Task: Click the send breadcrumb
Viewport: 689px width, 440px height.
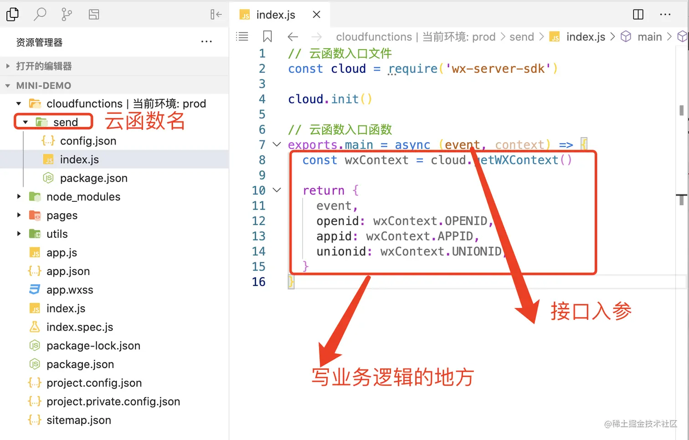Action: pos(521,37)
